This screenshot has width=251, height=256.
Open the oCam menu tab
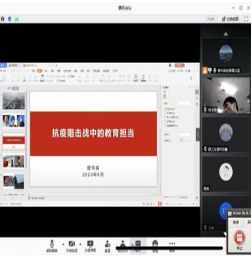coord(236,223)
